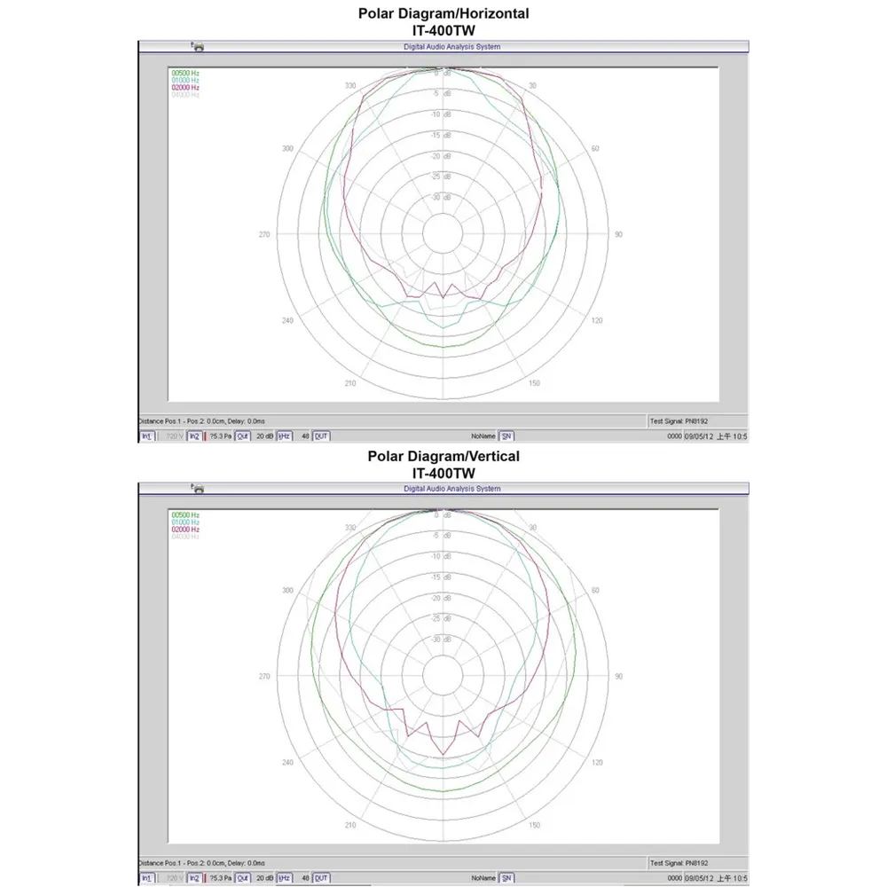Image resolution: width=887 pixels, height=887 pixels.
Task: Select the In1 button in the lower status bar
Action: point(146,878)
